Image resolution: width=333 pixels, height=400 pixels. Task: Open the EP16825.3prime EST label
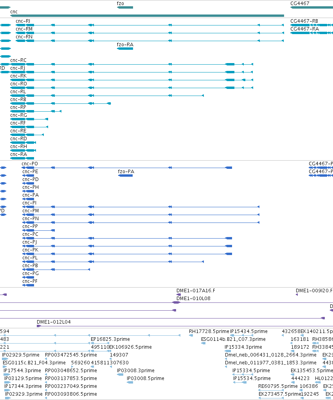click(x=110, y=339)
